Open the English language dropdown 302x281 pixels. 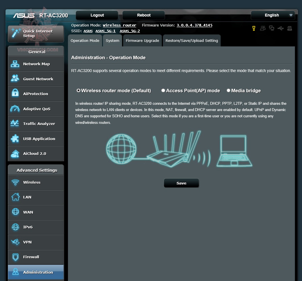point(272,15)
